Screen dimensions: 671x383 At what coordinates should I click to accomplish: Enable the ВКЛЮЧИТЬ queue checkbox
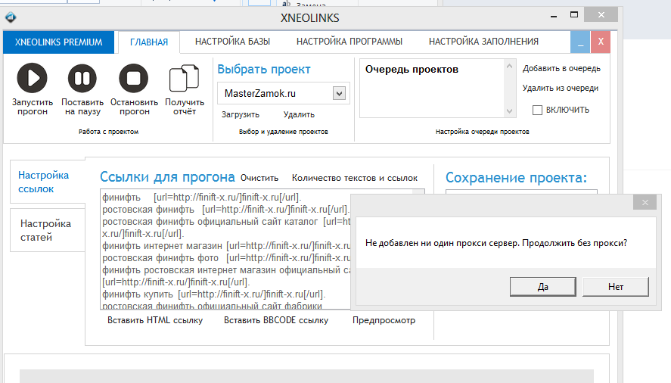[x=538, y=110]
